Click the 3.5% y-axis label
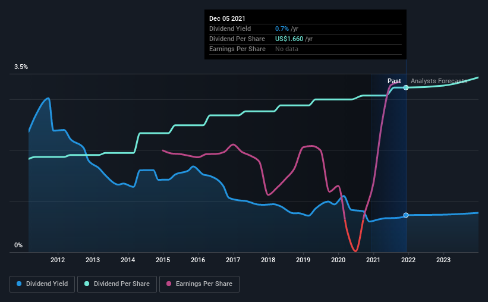The image size is (488, 302). pyautogui.click(x=21, y=67)
